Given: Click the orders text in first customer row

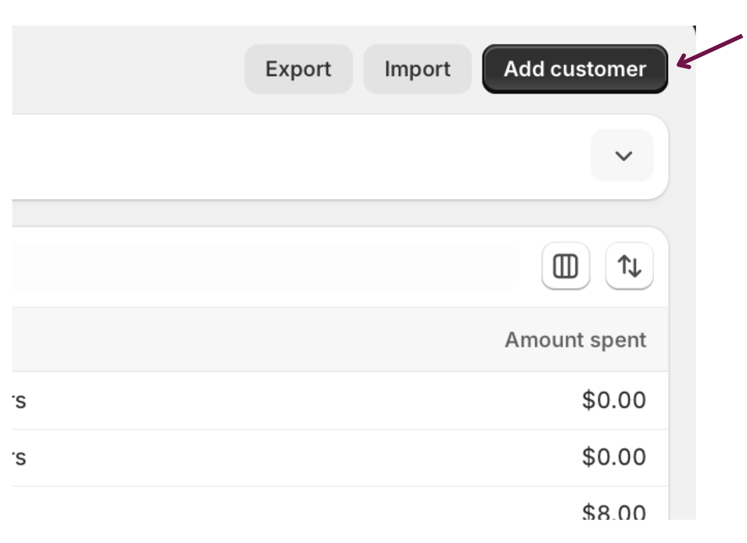Looking at the screenshot, I should click(19, 401).
